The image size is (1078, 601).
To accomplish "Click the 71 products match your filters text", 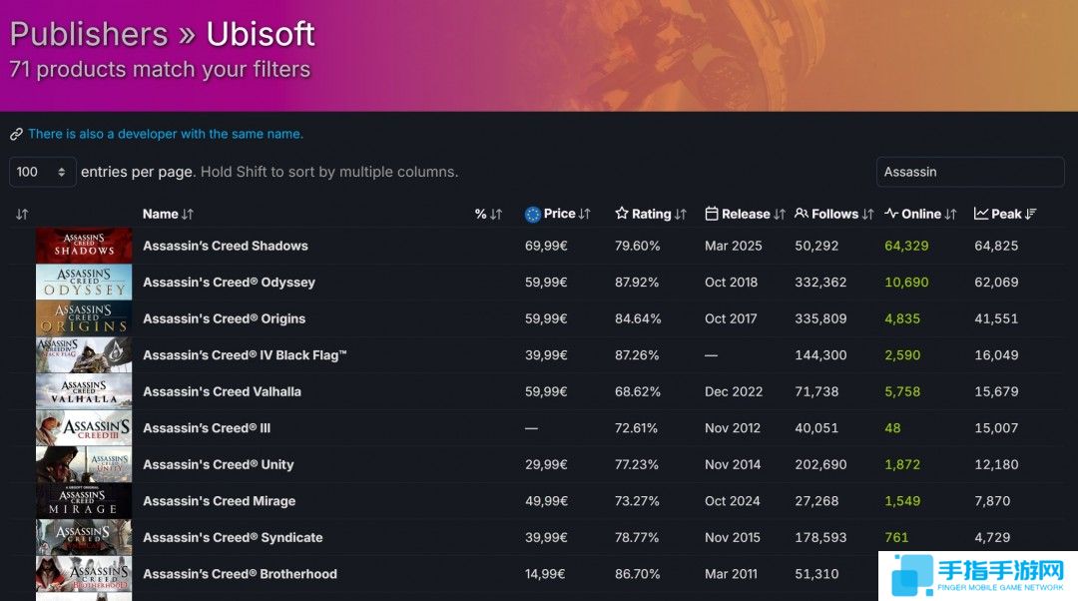I will coord(160,70).
